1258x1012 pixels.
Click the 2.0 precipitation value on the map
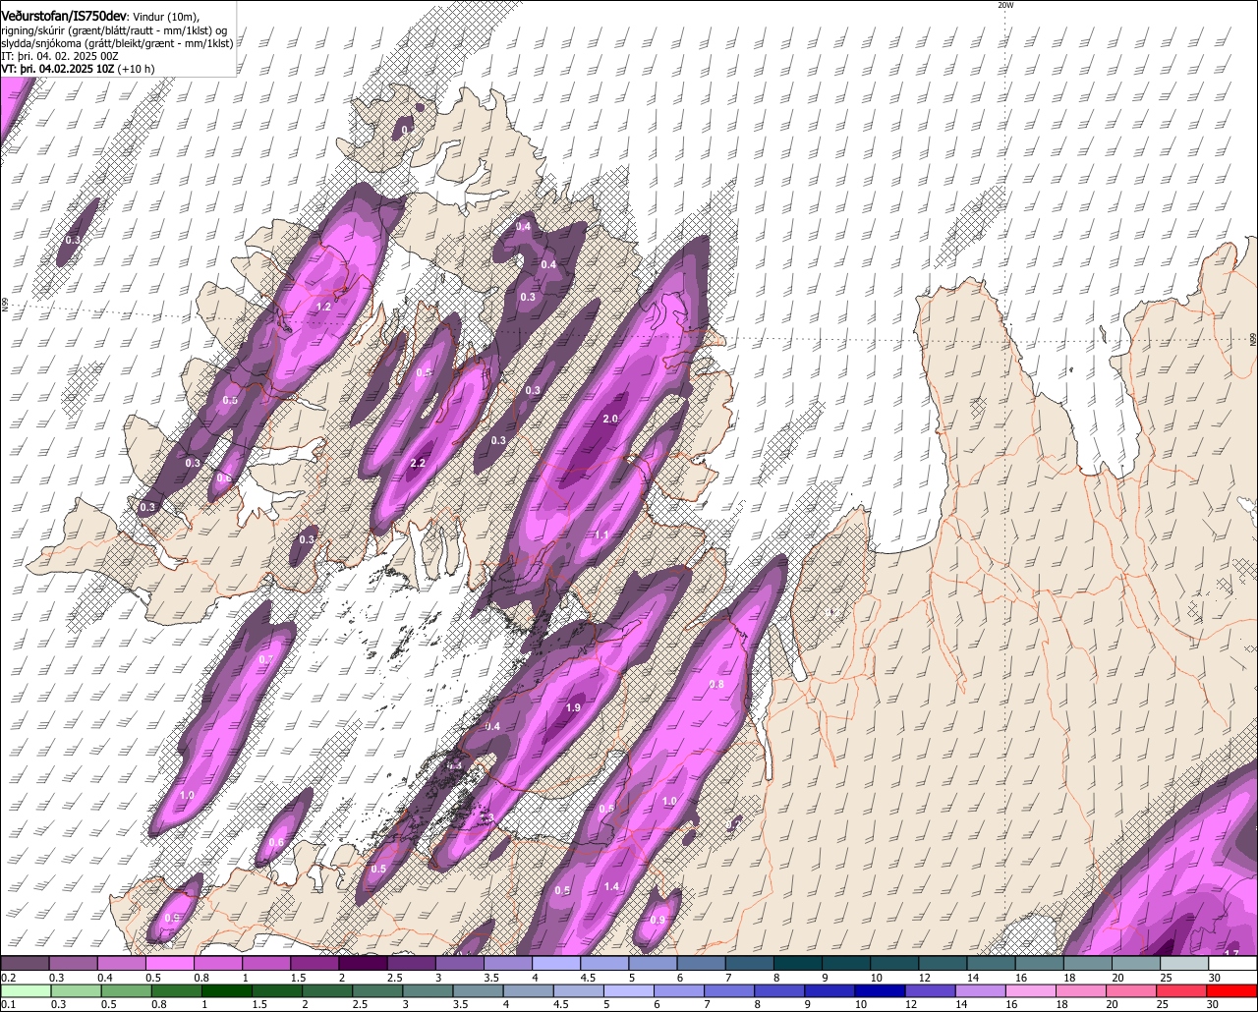609,420
